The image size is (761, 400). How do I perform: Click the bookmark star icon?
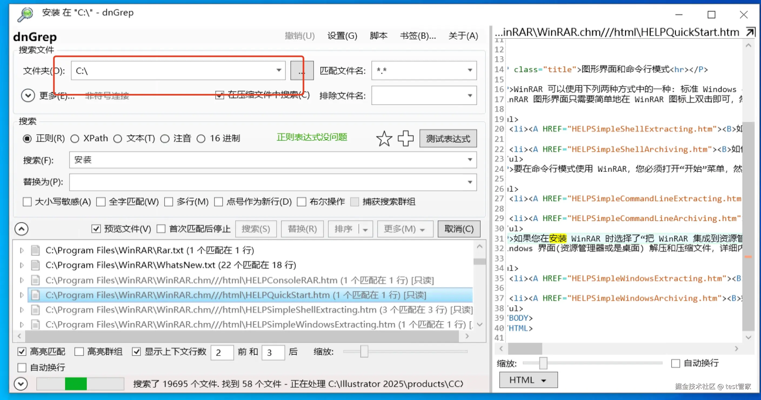click(x=384, y=138)
